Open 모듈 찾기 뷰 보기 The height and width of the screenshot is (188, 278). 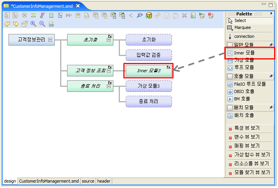point(250,173)
